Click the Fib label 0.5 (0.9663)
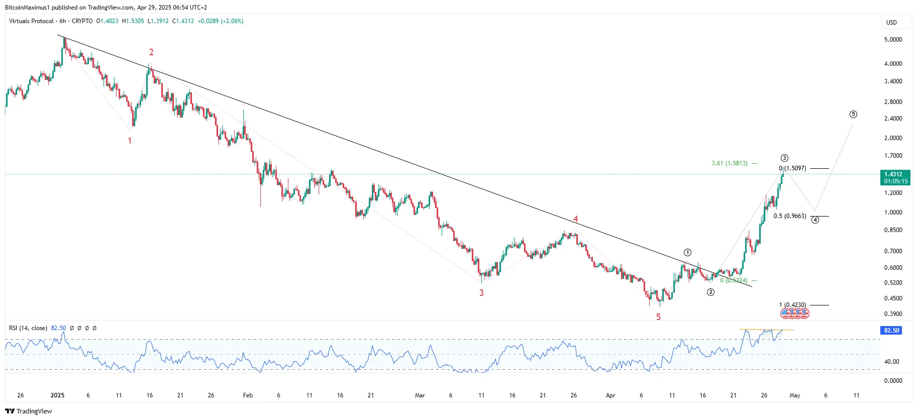Viewport: 918px width, 420px height. [790, 216]
